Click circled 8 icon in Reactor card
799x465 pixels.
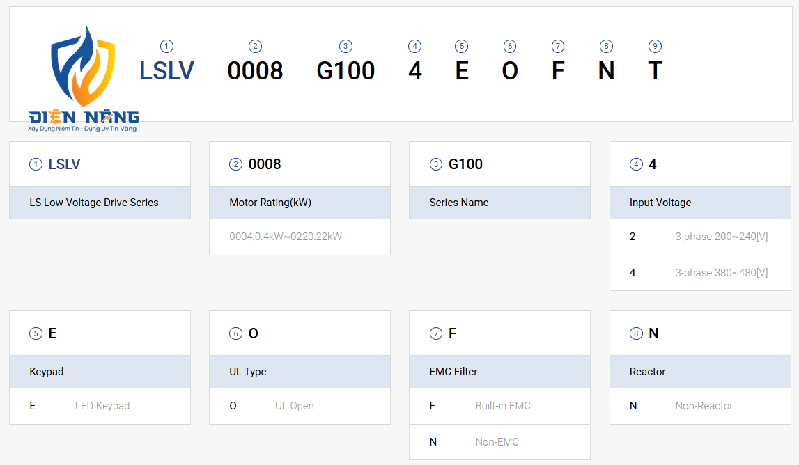tap(636, 333)
